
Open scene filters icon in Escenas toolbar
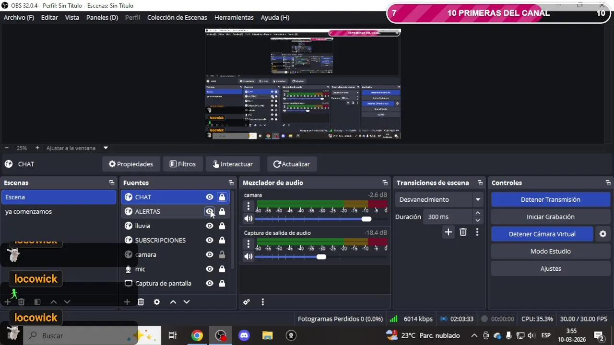pos(37,302)
